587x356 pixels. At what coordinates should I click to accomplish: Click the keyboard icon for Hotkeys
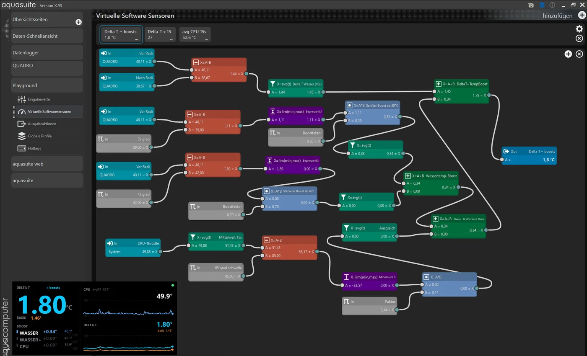(22, 148)
